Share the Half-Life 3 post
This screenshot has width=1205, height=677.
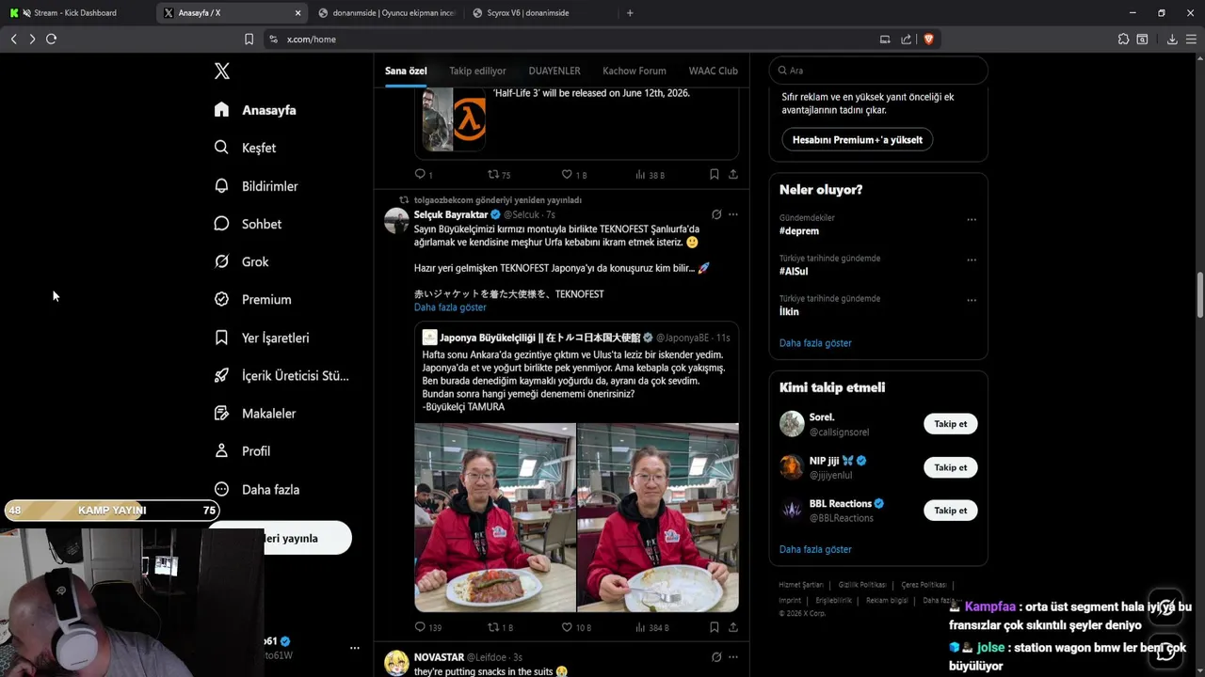(733, 174)
